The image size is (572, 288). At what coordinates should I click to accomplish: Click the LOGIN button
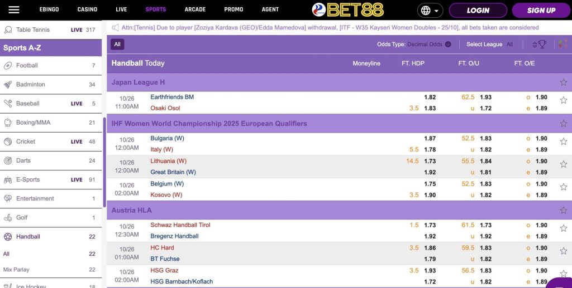pos(478,11)
